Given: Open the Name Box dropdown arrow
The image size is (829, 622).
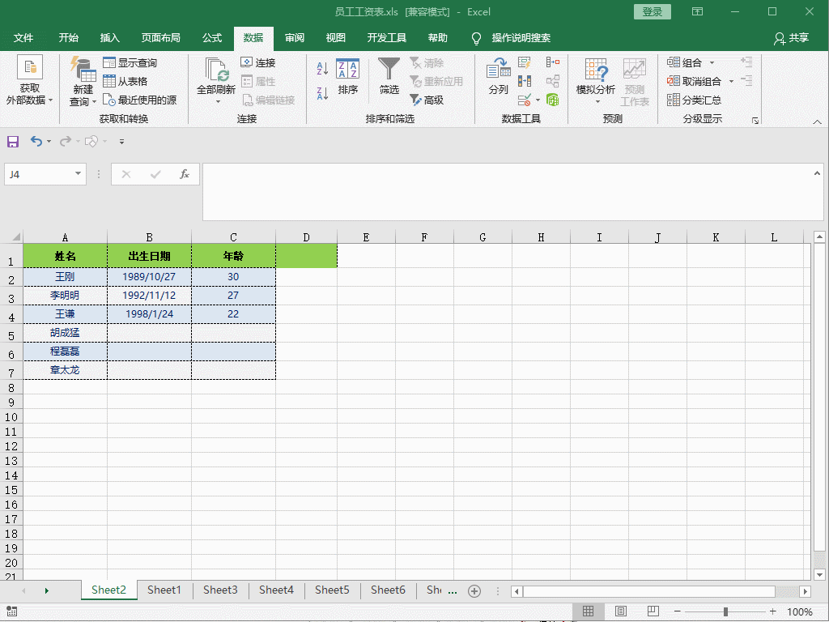Looking at the screenshot, I should tap(79, 174).
